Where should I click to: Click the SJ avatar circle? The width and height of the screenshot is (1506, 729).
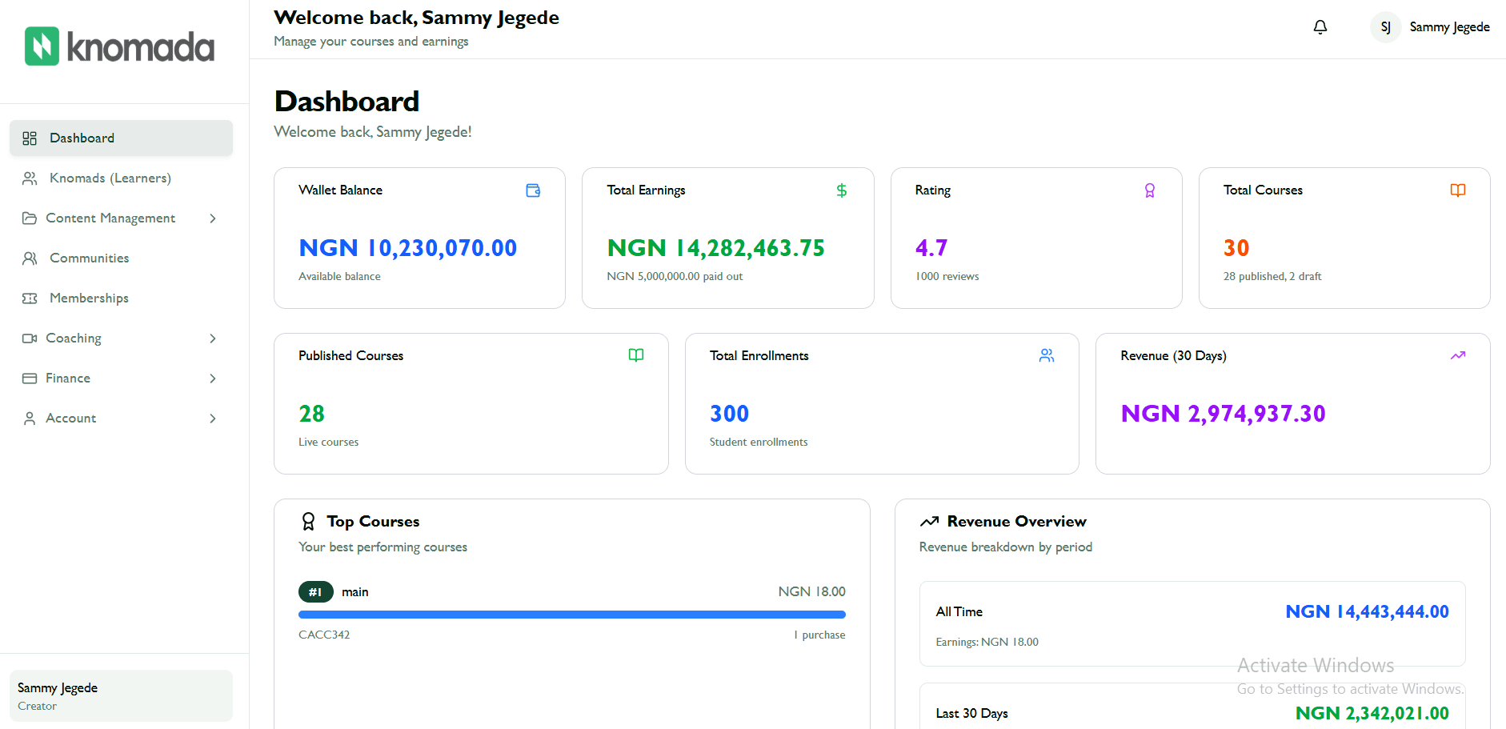pyautogui.click(x=1385, y=26)
